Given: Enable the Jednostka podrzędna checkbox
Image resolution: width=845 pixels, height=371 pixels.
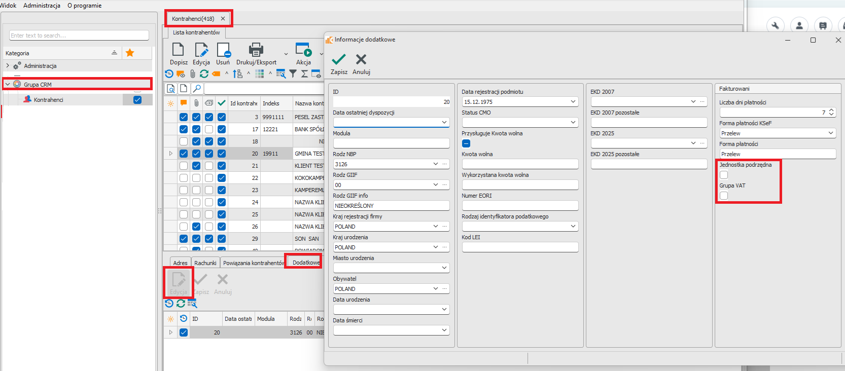Looking at the screenshot, I should pos(724,175).
